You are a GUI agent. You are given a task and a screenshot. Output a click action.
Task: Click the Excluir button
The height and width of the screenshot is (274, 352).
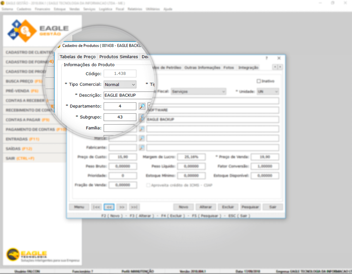coord(228,207)
